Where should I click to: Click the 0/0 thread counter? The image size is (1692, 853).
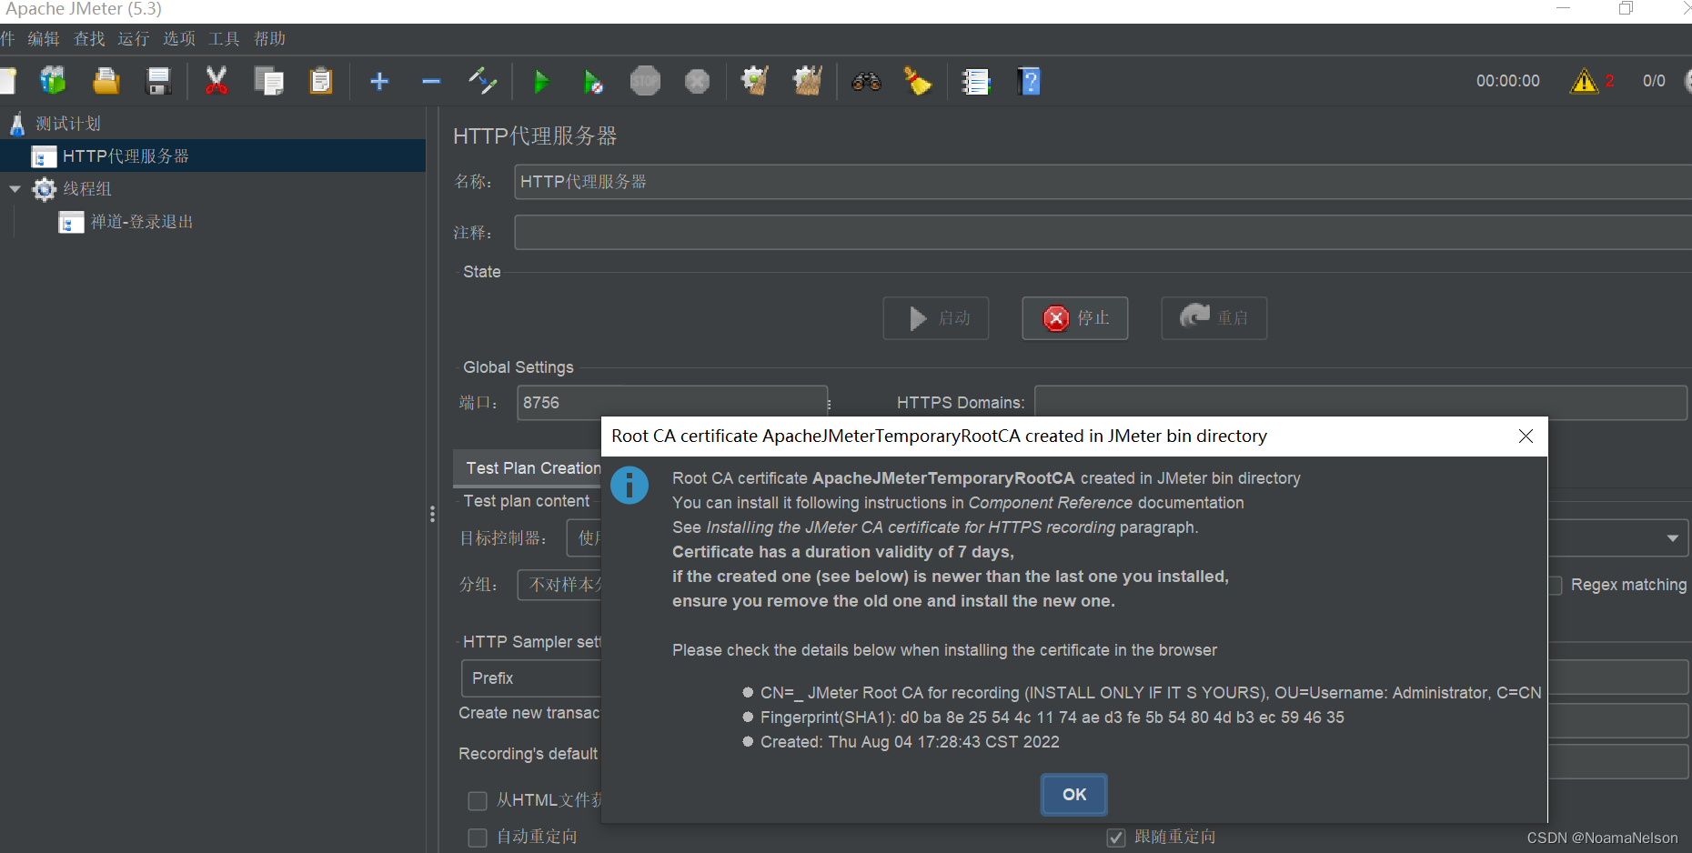pyautogui.click(x=1654, y=81)
